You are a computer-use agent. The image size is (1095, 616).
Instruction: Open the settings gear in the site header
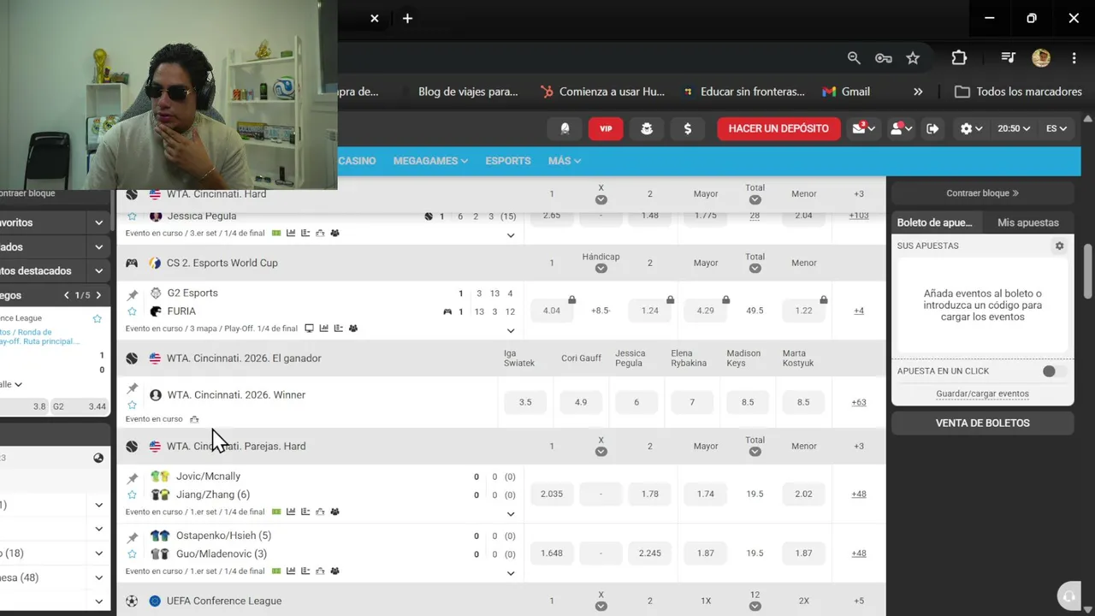pyautogui.click(x=971, y=128)
